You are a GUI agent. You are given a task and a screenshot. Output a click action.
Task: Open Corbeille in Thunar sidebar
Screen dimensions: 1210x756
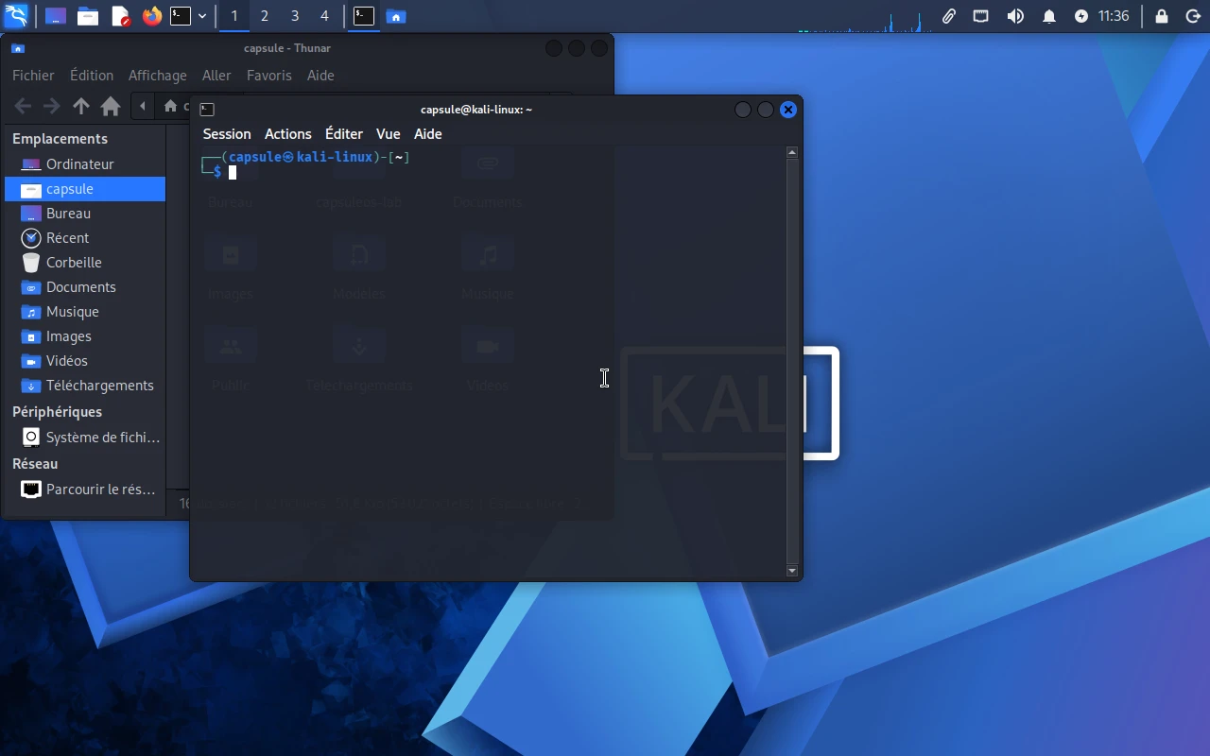pos(85,263)
